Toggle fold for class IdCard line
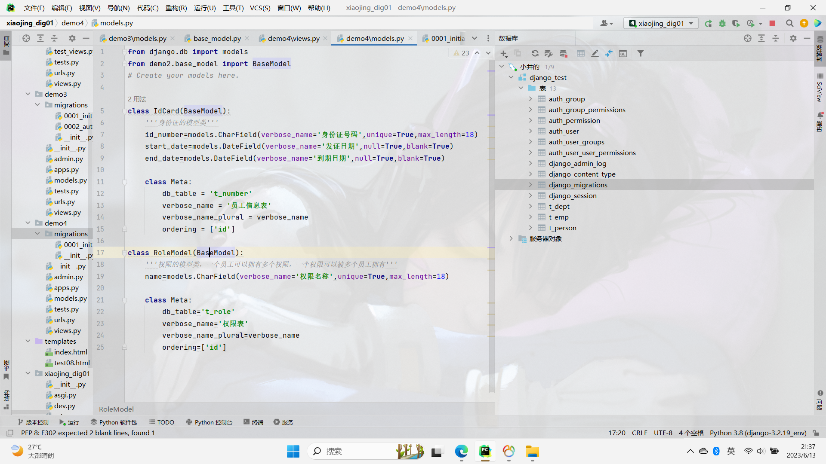 coord(125,111)
